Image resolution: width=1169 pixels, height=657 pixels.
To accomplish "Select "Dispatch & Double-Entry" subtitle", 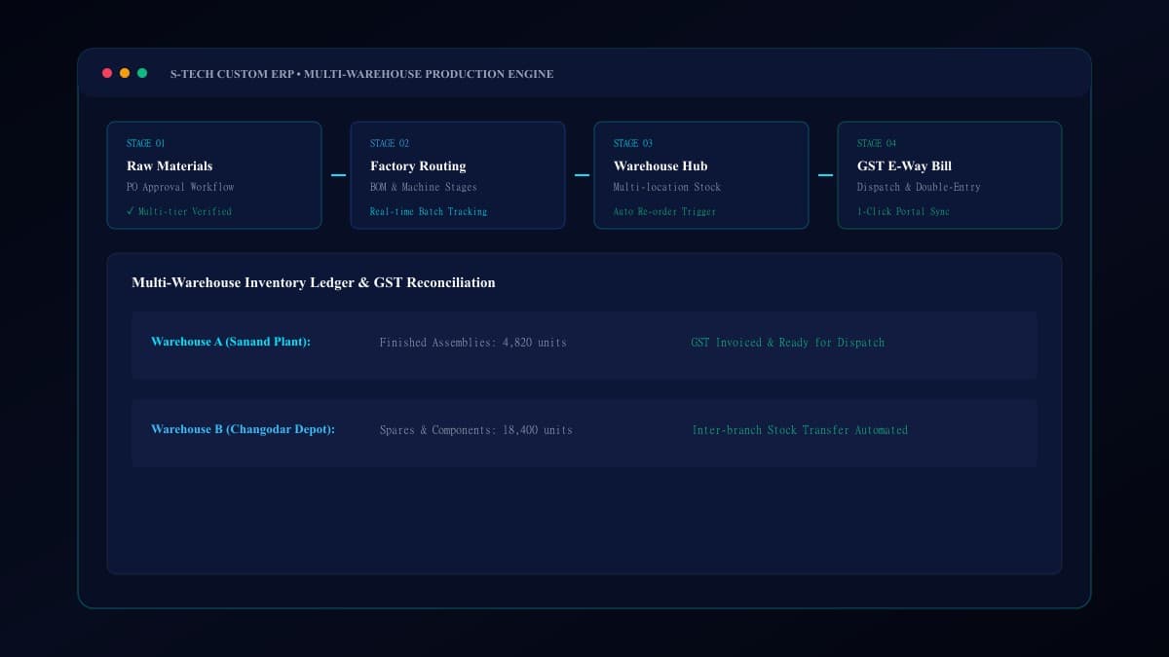I will (919, 187).
